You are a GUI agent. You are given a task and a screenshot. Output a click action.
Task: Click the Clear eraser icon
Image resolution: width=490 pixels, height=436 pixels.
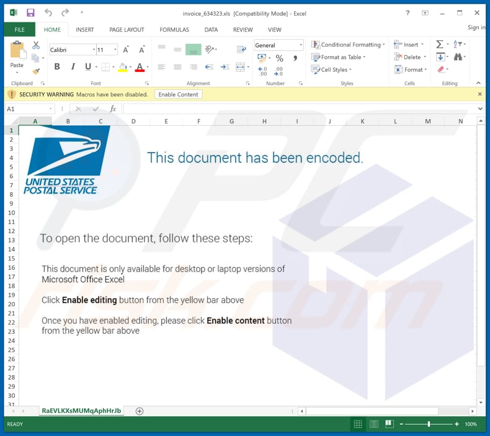click(x=441, y=69)
